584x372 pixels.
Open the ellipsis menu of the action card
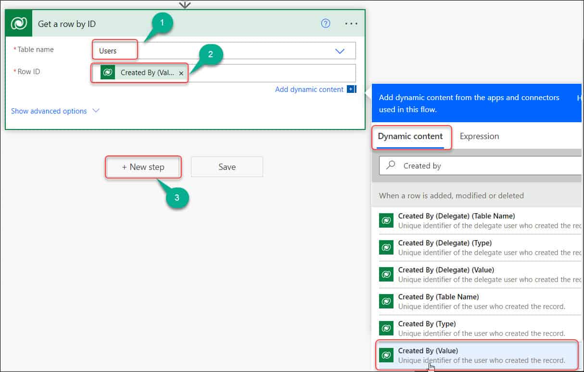click(352, 24)
